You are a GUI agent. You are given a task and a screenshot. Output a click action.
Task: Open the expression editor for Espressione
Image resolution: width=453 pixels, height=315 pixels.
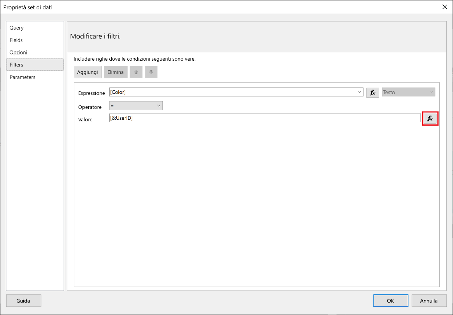point(372,92)
